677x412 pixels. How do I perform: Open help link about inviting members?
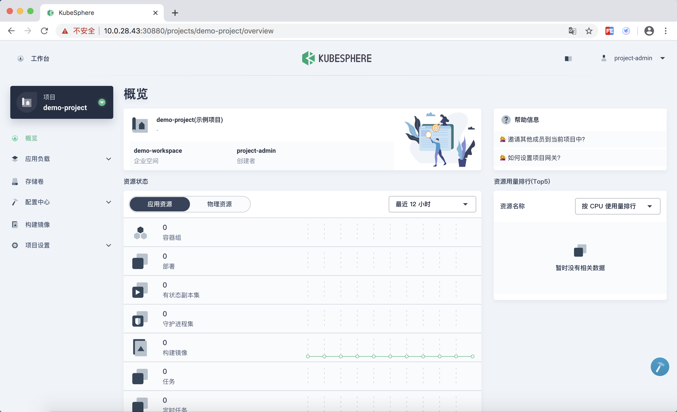click(546, 139)
